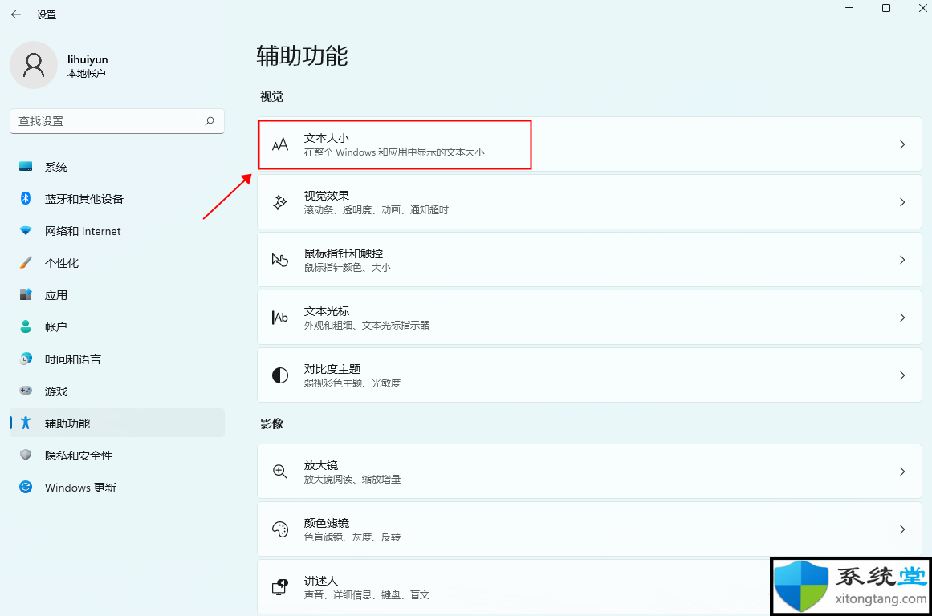The height and width of the screenshot is (616, 932).
Task: Click the person icon beside 帐户
Action: [x=26, y=326]
